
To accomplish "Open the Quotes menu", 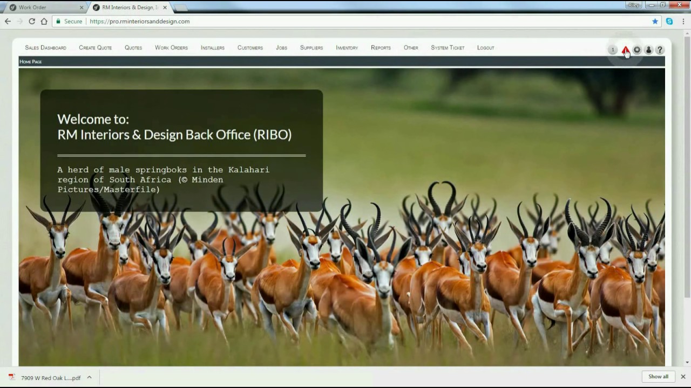I will (133, 48).
